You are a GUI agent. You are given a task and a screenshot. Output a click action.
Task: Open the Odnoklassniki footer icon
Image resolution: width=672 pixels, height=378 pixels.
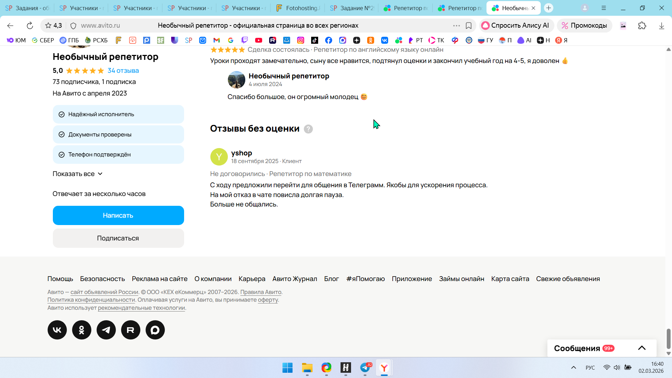click(82, 330)
